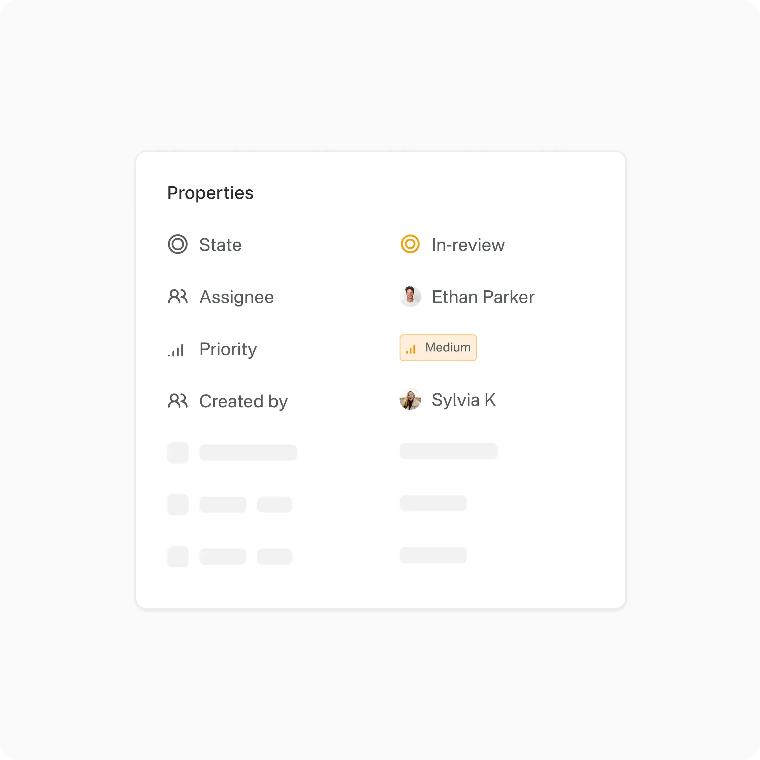The width and height of the screenshot is (760, 760).
Task: Click the small square icon of the first placeholder row
Action: (x=178, y=452)
